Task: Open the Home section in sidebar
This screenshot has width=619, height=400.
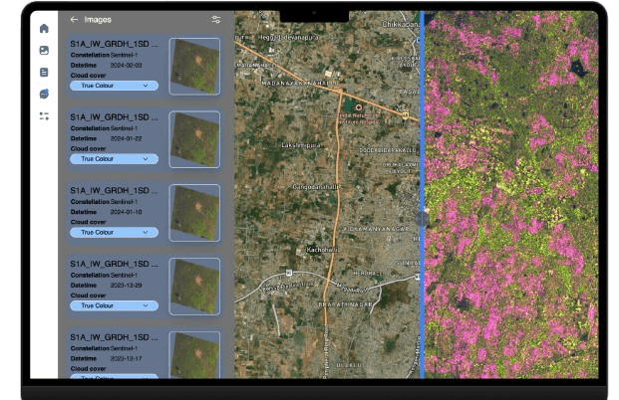Action: point(44,28)
